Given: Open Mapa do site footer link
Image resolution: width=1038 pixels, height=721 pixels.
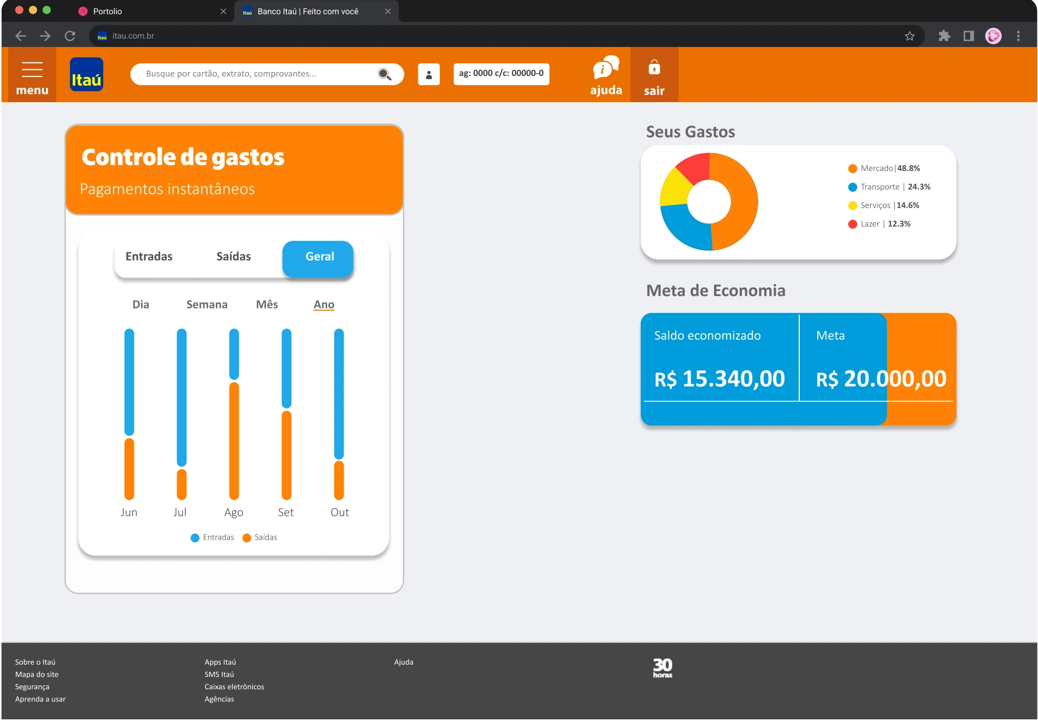Looking at the screenshot, I should coord(37,675).
